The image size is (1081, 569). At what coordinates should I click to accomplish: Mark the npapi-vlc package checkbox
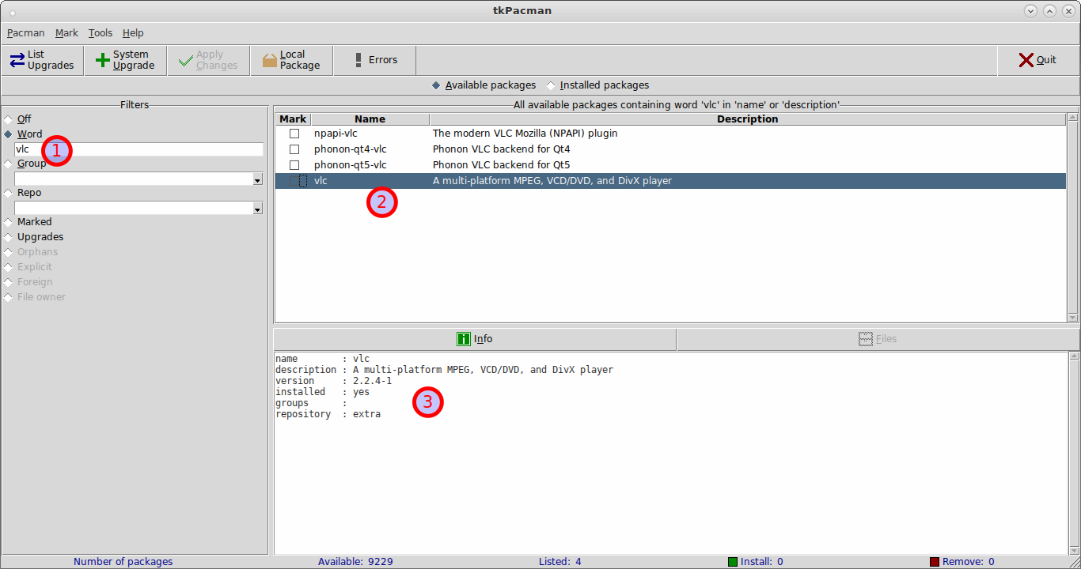(x=294, y=134)
